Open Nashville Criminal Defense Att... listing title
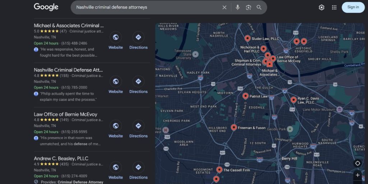This screenshot has width=368, height=184. (x=68, y=70)
